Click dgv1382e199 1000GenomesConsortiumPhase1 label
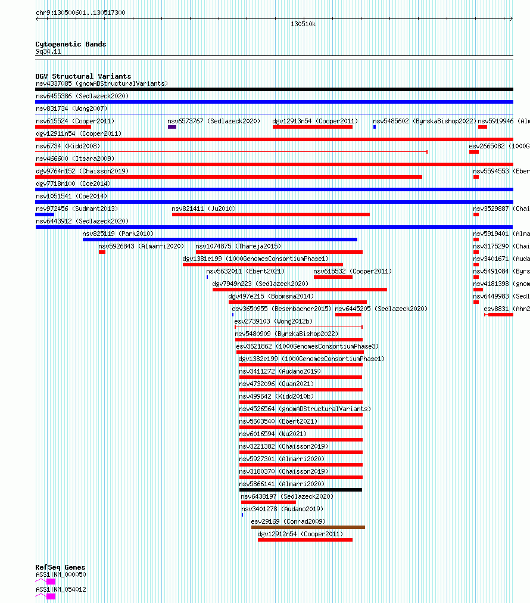 [311, 359]
